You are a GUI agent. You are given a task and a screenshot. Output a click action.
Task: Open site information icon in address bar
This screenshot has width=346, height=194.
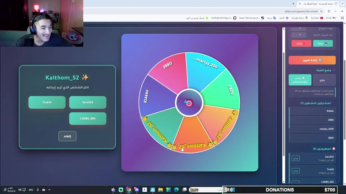(x=321, y=11)
